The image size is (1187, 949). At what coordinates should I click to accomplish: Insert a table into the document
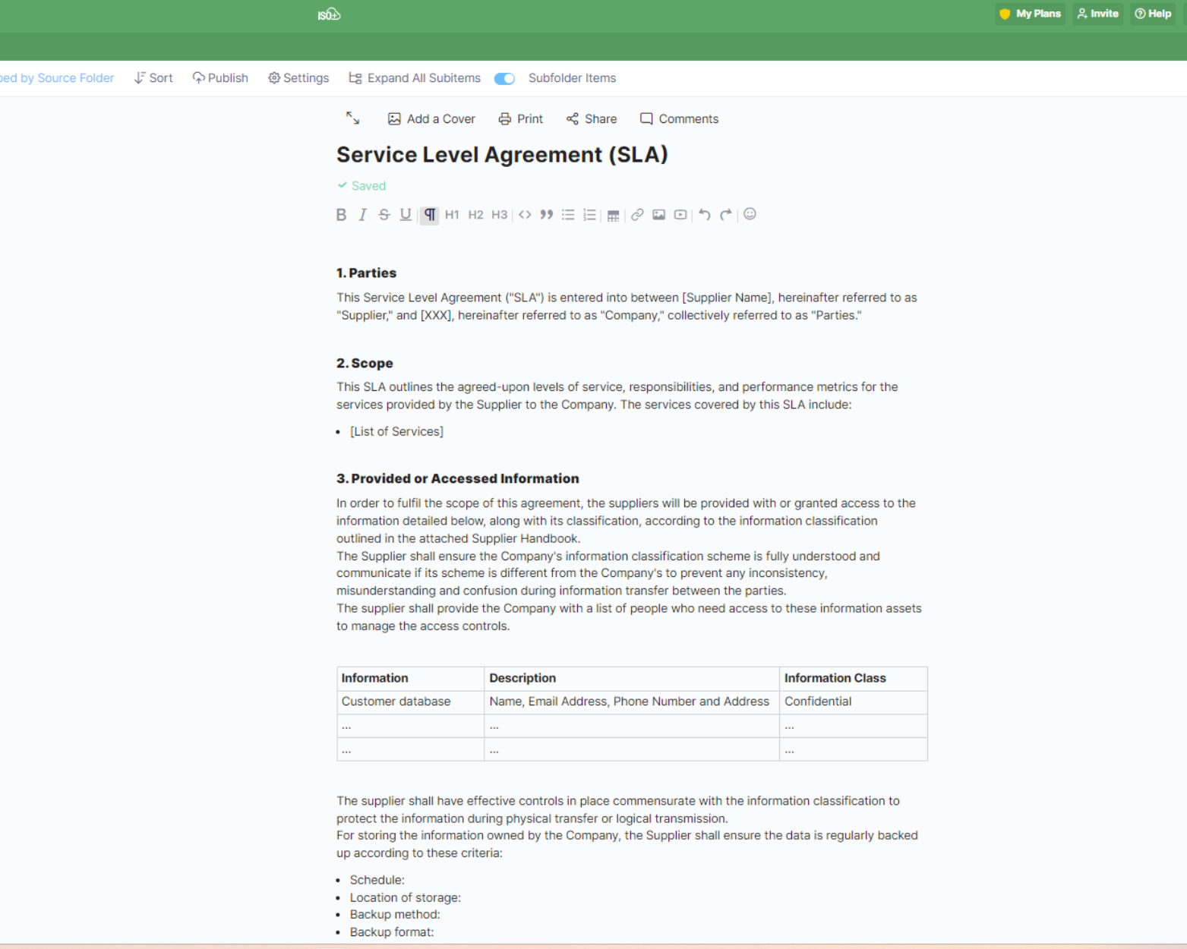(613, 216)
